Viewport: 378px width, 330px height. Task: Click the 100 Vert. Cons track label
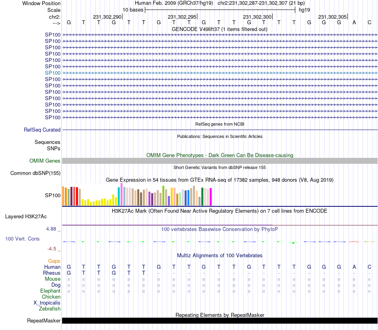22,239
